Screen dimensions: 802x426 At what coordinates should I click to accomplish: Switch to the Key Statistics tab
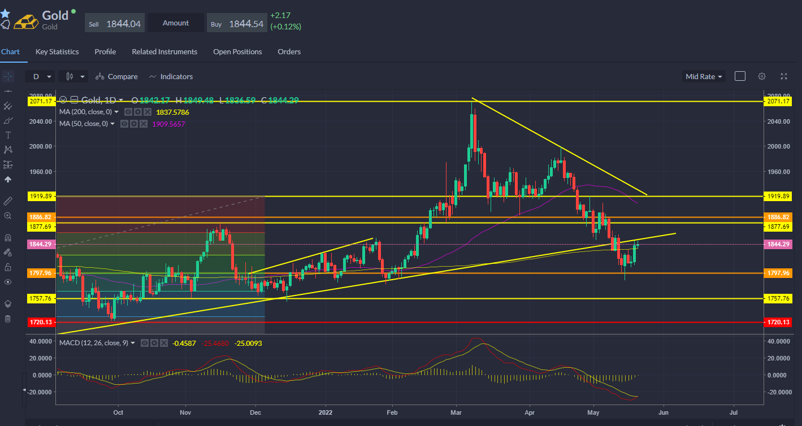tap(57, 51)
